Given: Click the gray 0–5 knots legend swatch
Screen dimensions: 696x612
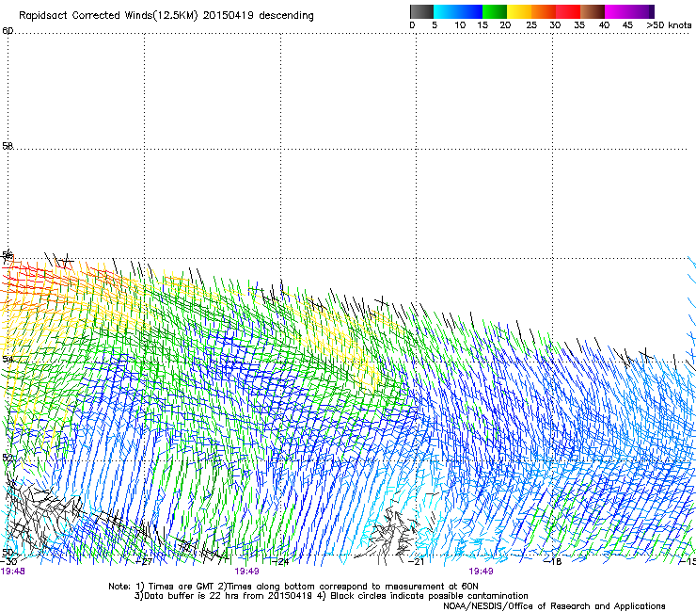Looking at the screenshot, I should pos(421,11).
